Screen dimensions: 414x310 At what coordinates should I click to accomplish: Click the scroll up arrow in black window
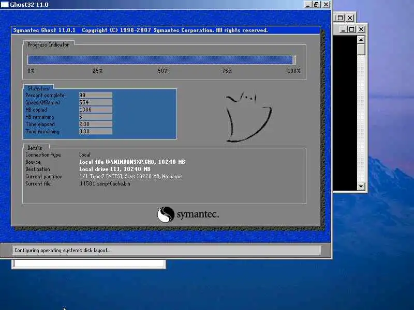pyautogui.click(x=361, y=40)
